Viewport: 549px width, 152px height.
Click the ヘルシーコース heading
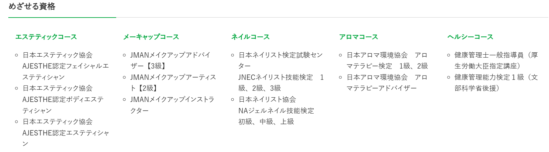click(x=470, y=37)
